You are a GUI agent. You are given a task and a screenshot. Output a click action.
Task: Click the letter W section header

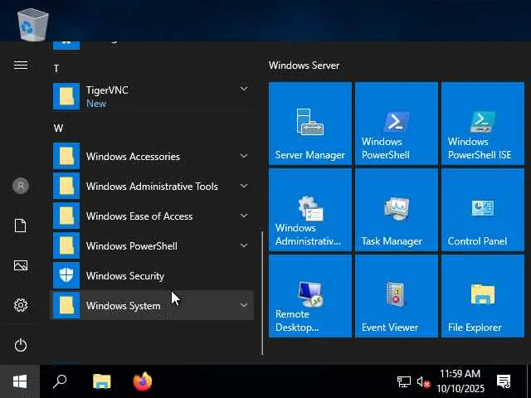58,129
